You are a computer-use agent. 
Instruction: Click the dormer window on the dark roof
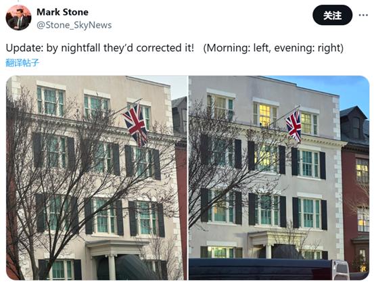tap(356, 128)
